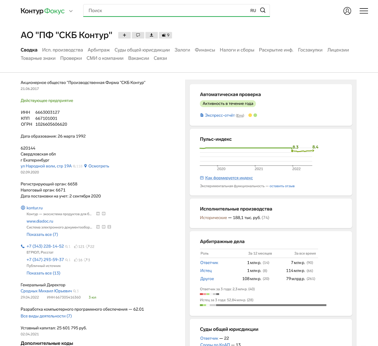
Task: Switch to Суды общей юрисдикции tab
Action: (142, 50)
